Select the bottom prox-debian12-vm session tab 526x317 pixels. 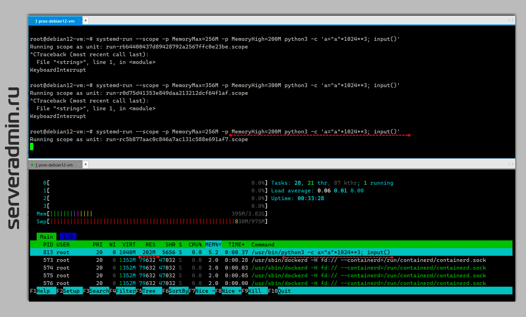pyautogui.click(x=55, y=165)
